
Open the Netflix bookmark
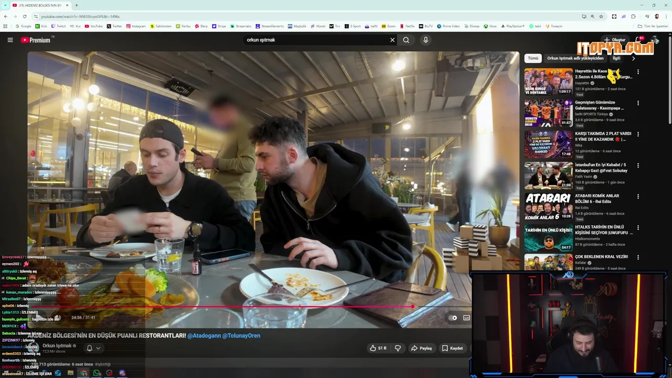pos(407,26)
